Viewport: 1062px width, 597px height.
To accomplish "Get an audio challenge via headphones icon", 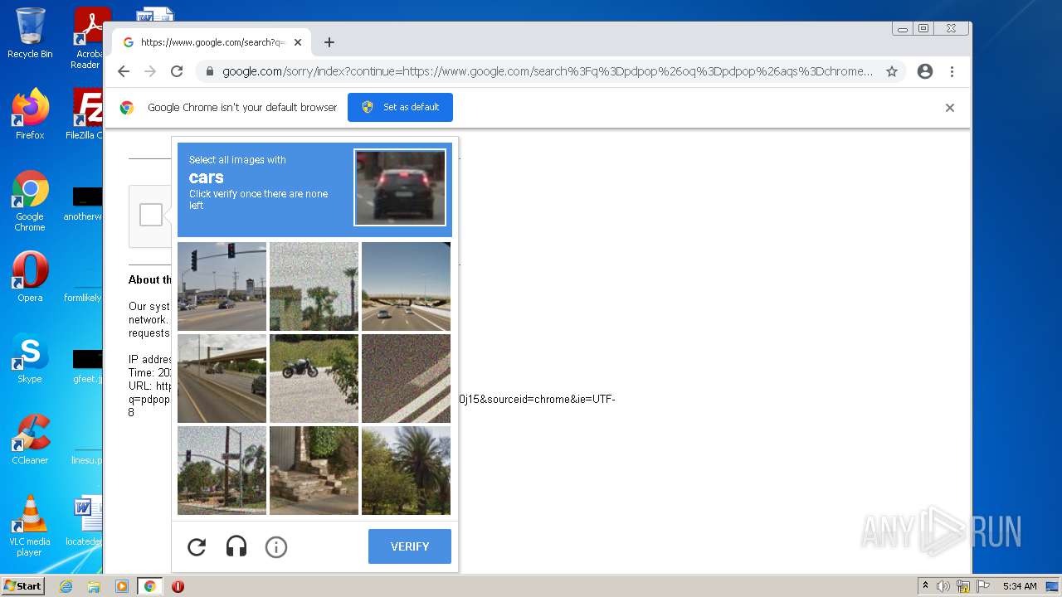I will [x=236, y=546].
